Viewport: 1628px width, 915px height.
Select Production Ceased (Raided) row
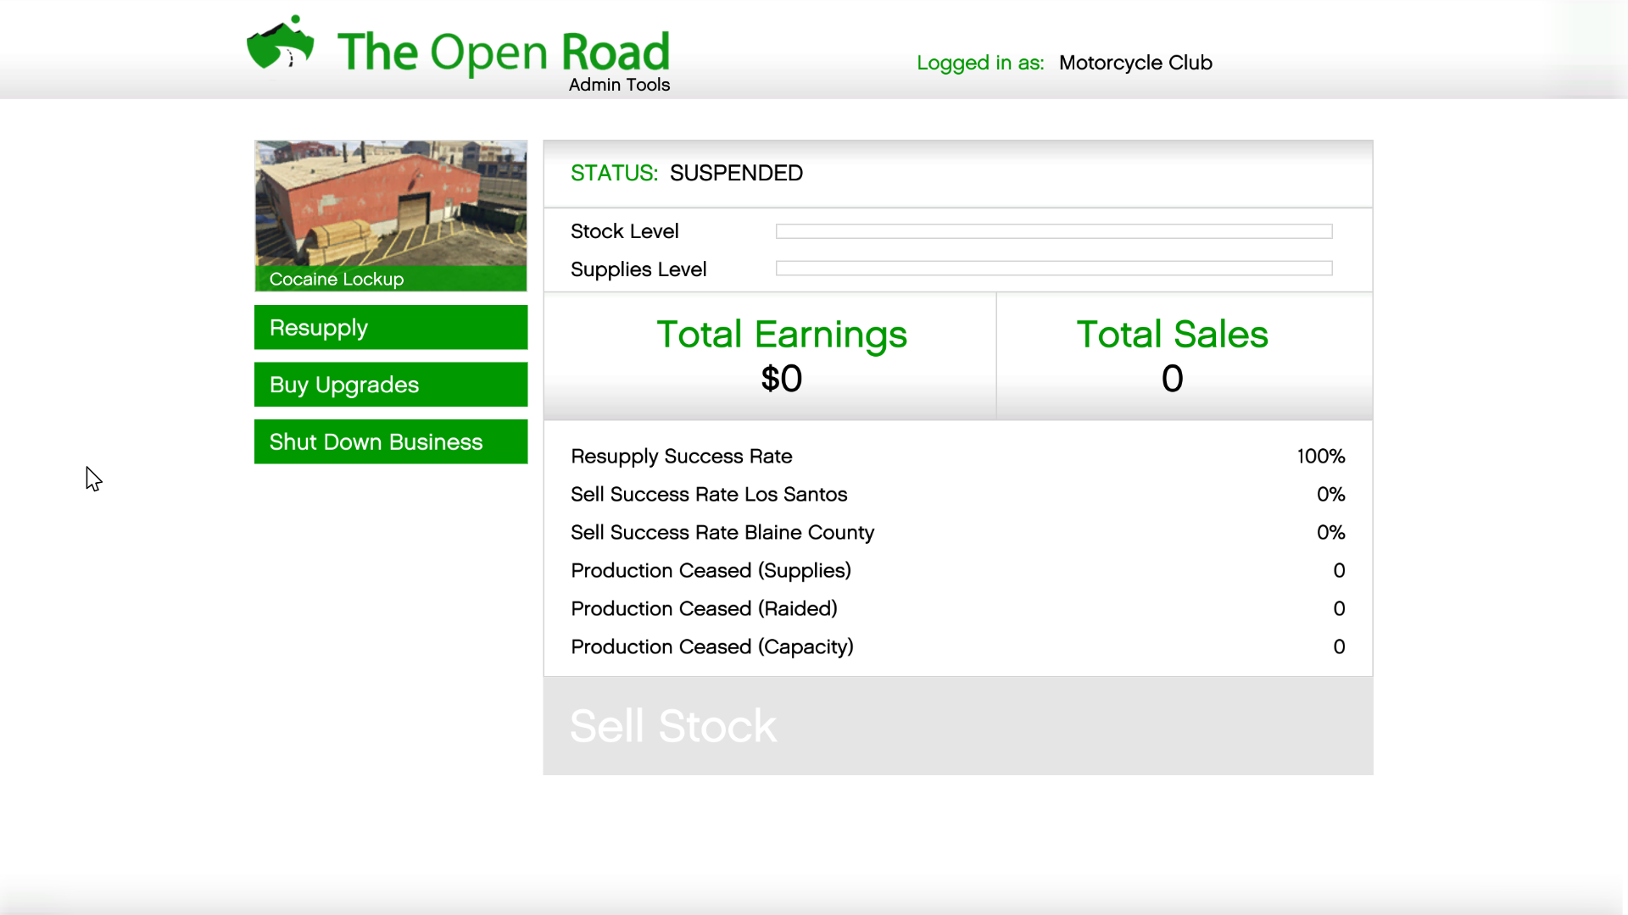point(958,608)
